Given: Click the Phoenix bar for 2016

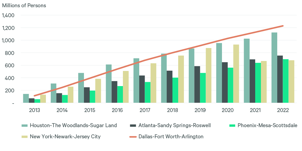Looking at the screenshot, I should (120, 95).
